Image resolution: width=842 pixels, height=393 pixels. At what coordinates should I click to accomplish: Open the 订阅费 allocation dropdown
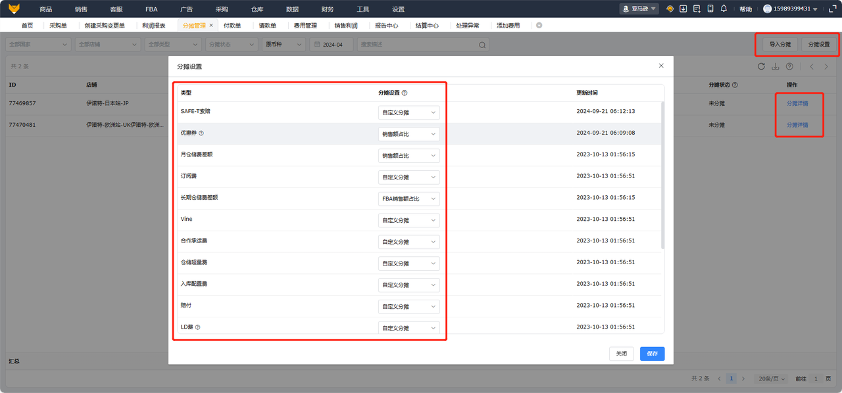click(409, 177)
